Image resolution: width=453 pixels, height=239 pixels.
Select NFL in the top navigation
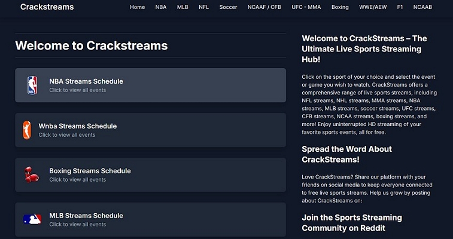pos(203,7)
